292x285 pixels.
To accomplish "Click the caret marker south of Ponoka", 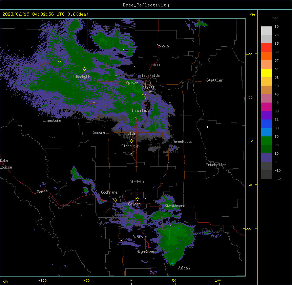I will click(124, 50).
